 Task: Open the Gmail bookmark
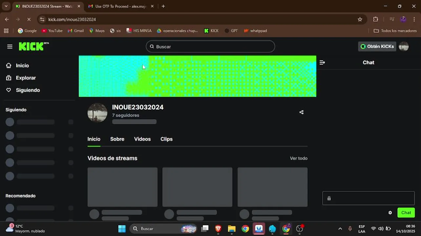(76, 31)
